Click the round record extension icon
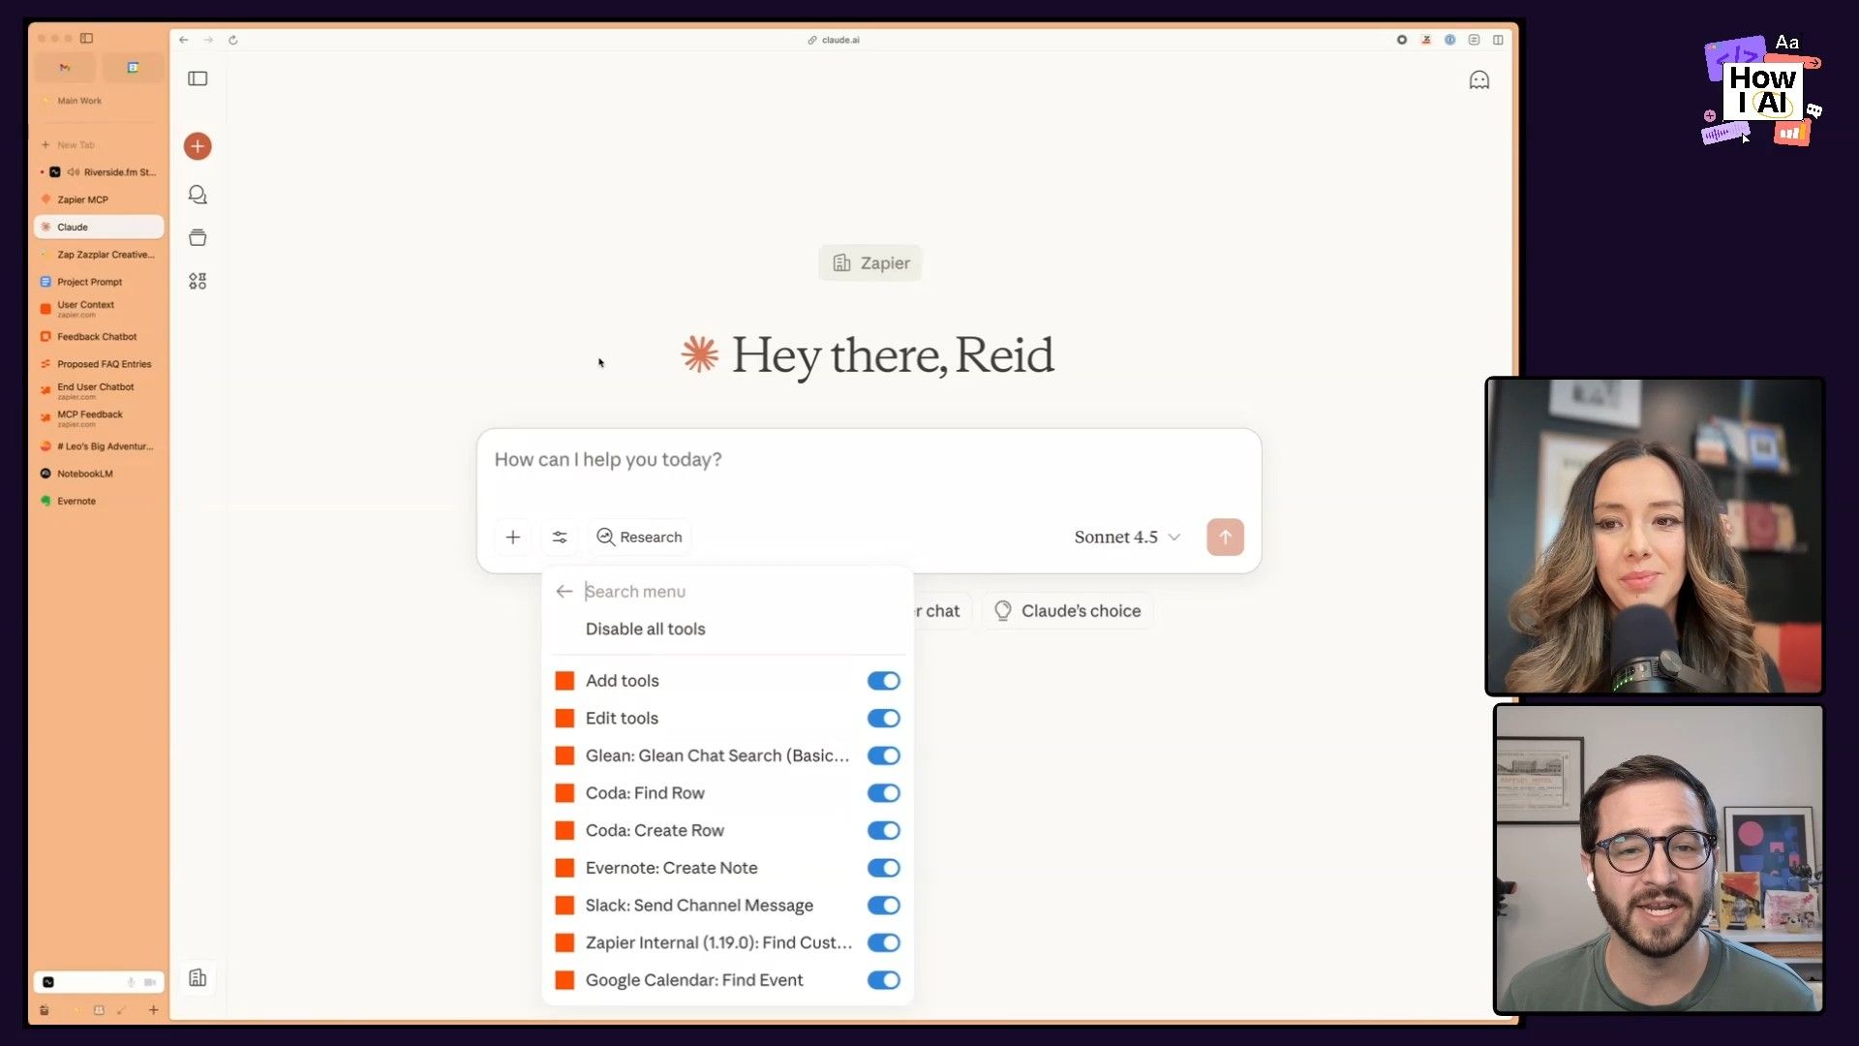Image resolution: width=1859 pixels, height=1046 pixels. (1401, 40)
